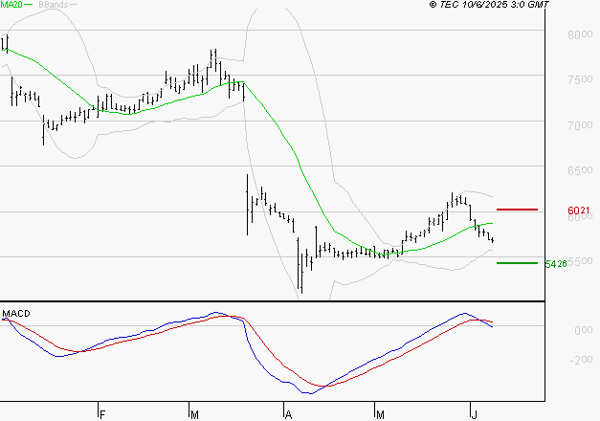Viewport: 600px width, 421px height.
Task: Select the MACD 000 axis label
Action: coord(583,330)
